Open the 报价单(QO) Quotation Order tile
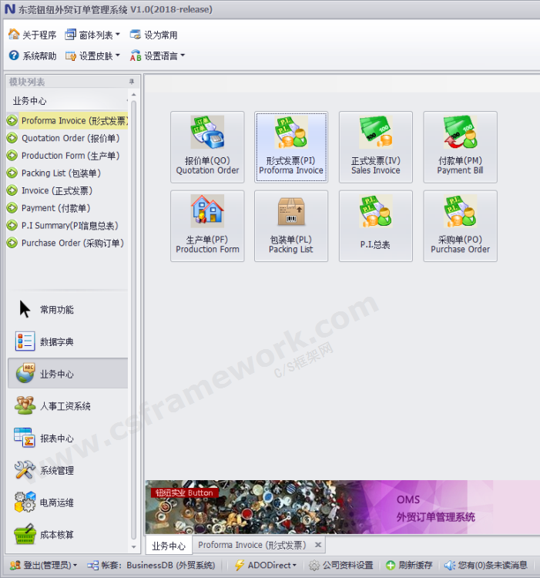This screenshot has height=578, width=540. pyautogui.click(x=207, y=146)
